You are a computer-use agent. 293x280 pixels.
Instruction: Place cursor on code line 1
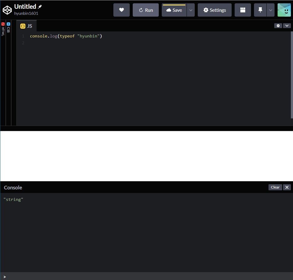click(x=66, y=36)
